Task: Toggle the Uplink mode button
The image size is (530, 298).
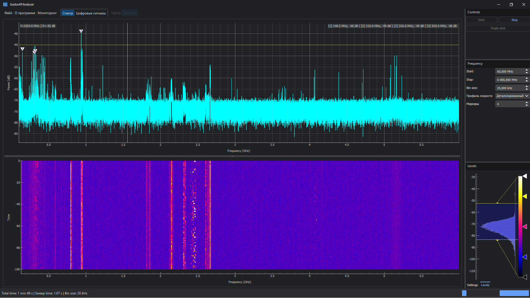Action: [x=116, y=13]
